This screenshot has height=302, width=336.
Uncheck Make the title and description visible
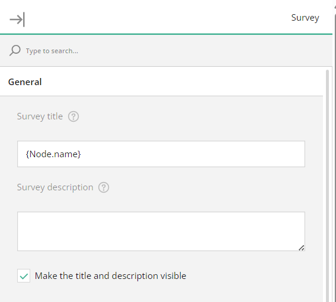pos(24,276)
